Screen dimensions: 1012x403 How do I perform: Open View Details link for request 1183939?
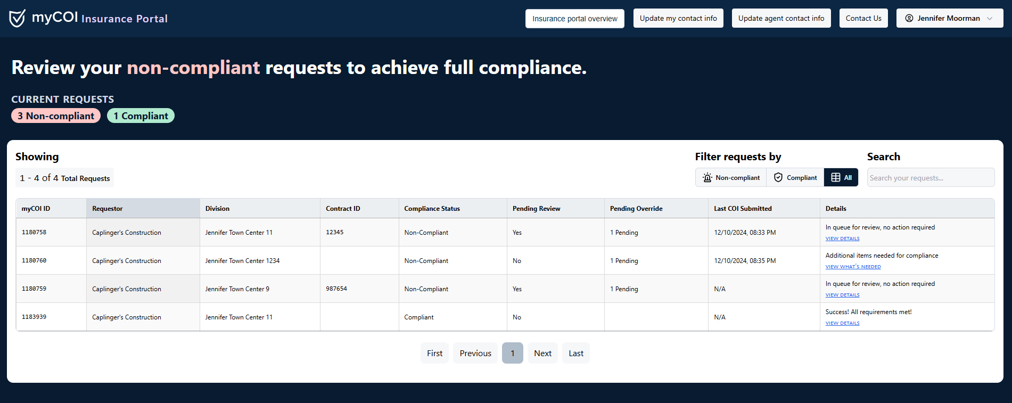842,323
